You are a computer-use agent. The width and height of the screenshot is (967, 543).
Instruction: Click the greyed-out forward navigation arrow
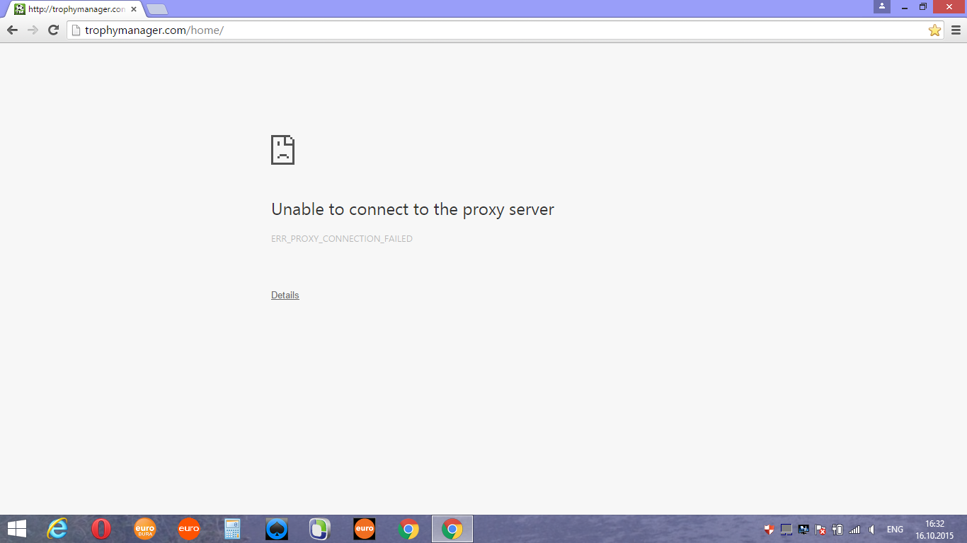(33, 30)
